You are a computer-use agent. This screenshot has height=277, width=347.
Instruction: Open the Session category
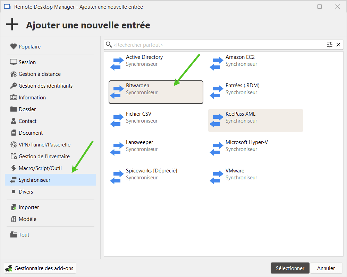click(x=27, y=62)
